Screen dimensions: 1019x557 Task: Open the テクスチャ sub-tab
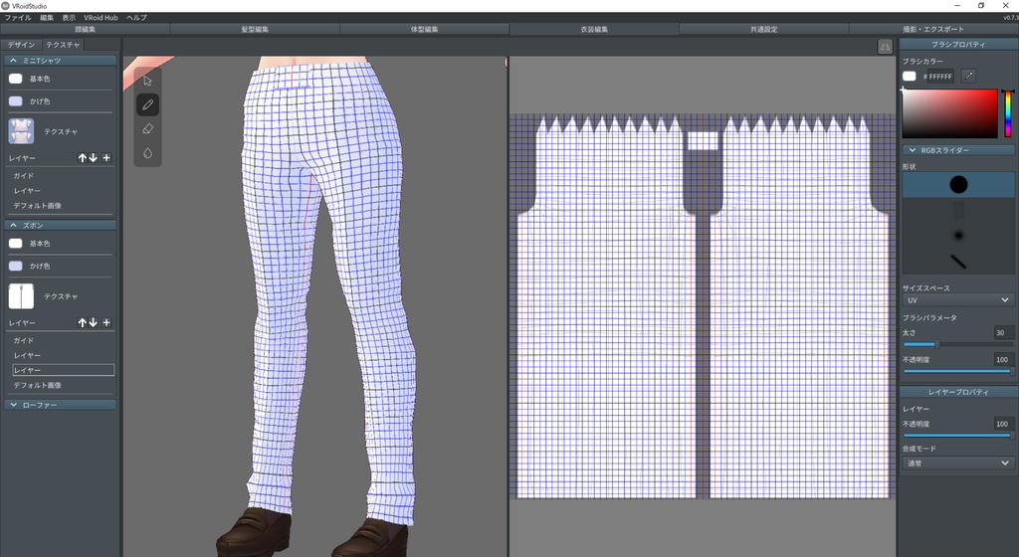coord(63,45)
